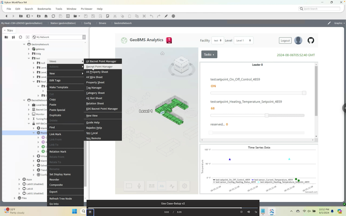Viewport: 346px width, 216px height.
Task: Click the pencil icon beside Graphic in path bar
Action: (329, 23)
